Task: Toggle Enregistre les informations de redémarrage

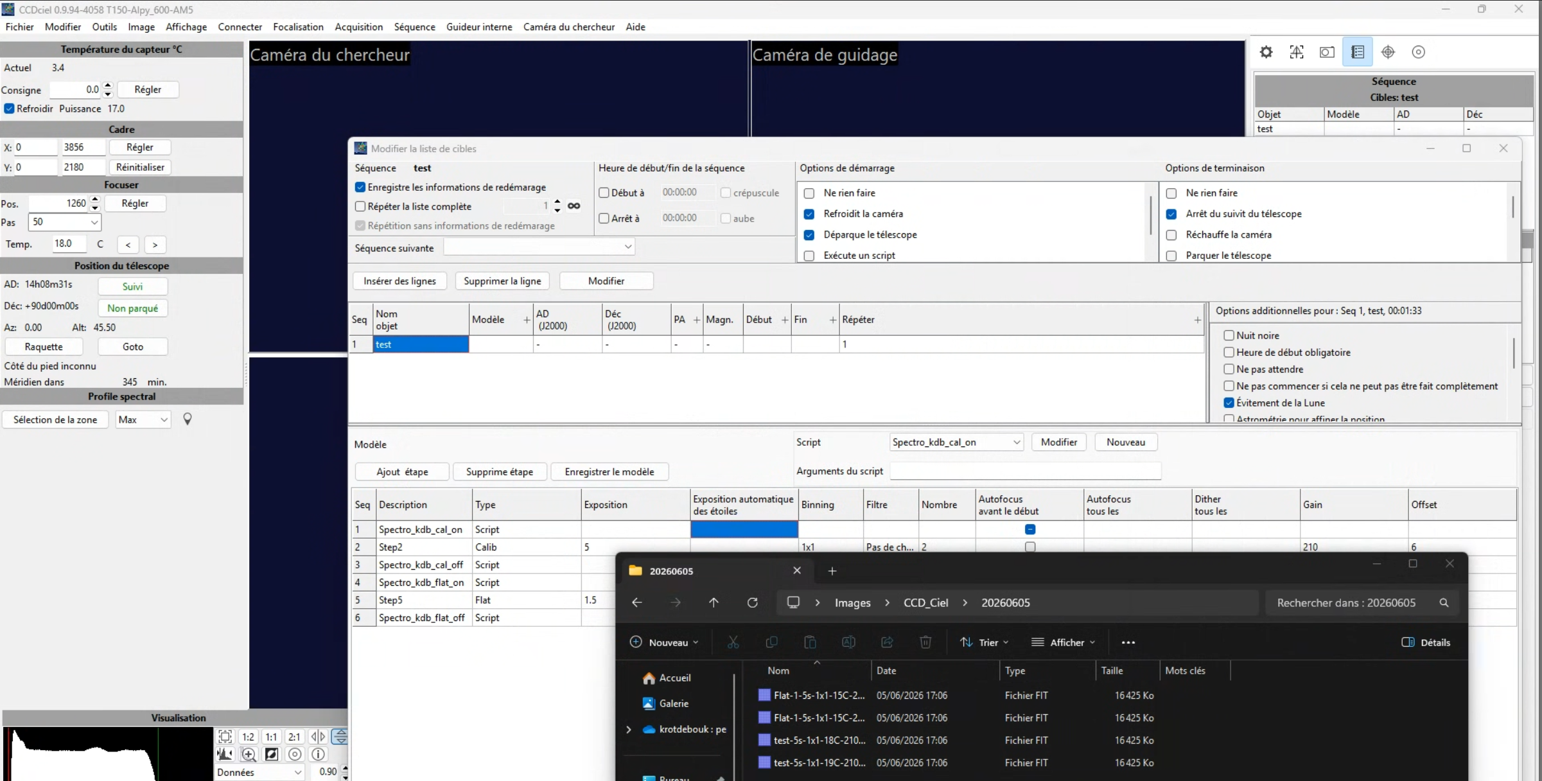Action: pos(360,187)
